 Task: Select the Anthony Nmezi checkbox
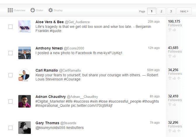point(10,53)
